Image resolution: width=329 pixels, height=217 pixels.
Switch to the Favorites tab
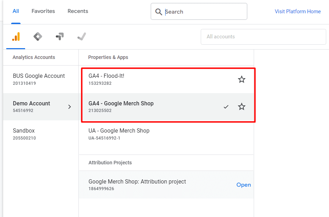click(x=43, y=11)
